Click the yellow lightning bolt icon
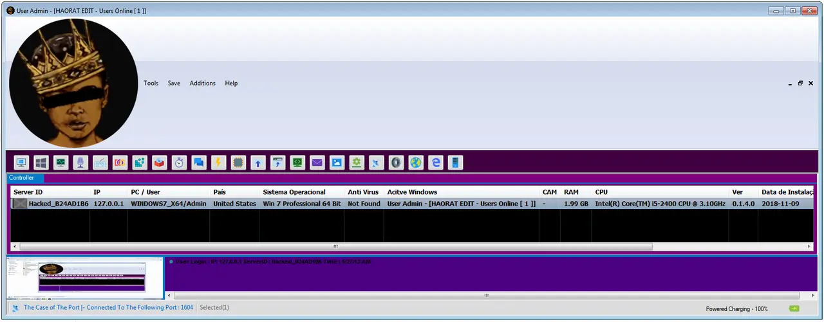Screen dimensions: 824x322 point(218,163)
